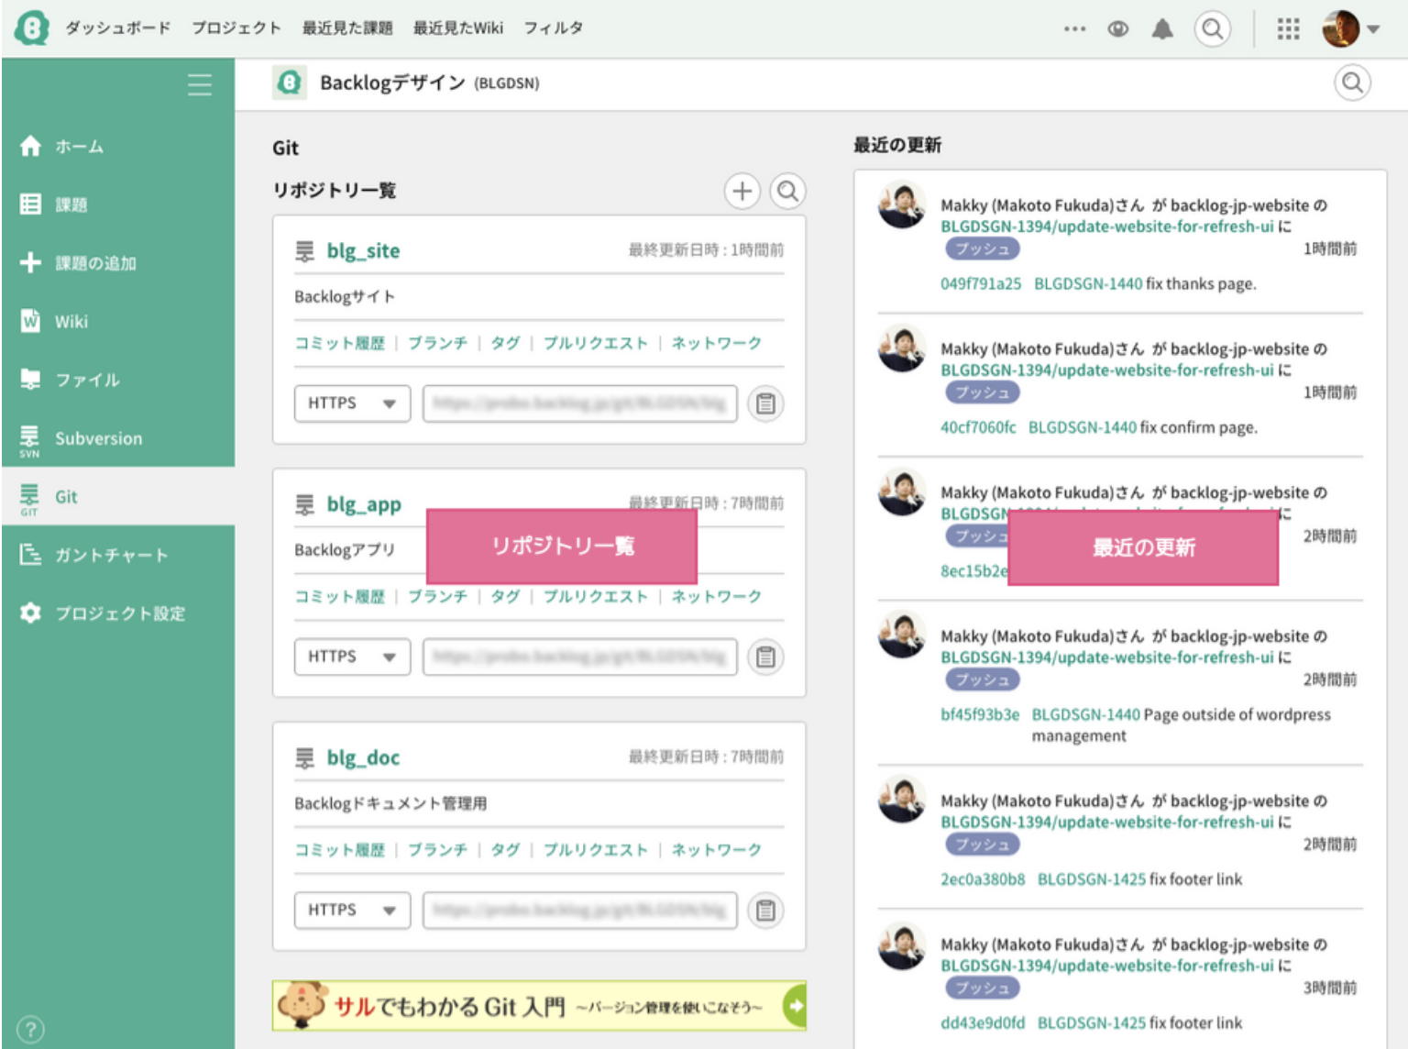Screen dimensions: 1408x1049
Task: Open ガントチャート in sidebar
Action: pyautogui.click(x=118, y=555)
